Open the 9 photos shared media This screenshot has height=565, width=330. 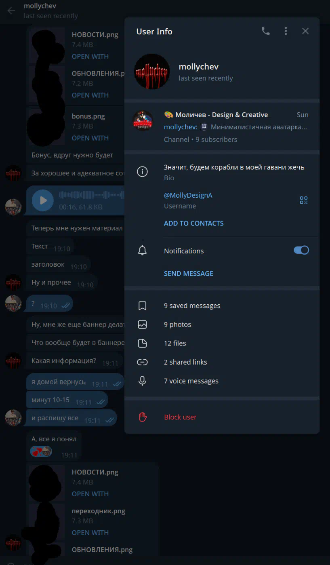tap(222, 325)
